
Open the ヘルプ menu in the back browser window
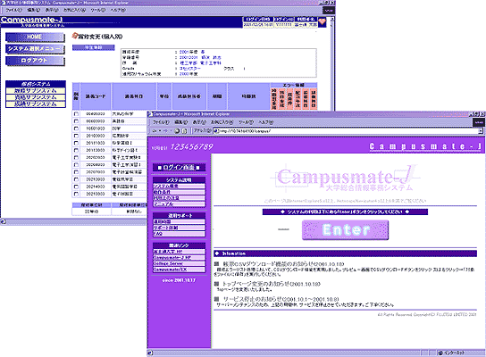tap(118, 10)
